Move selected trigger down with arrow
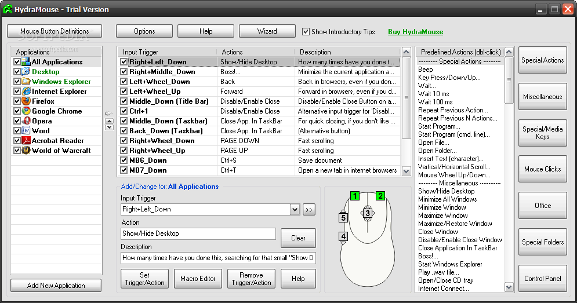577x303 pixels. 109,127
